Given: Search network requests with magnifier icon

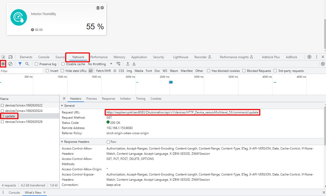Looking at the screenshot, I should pos(27,64).
